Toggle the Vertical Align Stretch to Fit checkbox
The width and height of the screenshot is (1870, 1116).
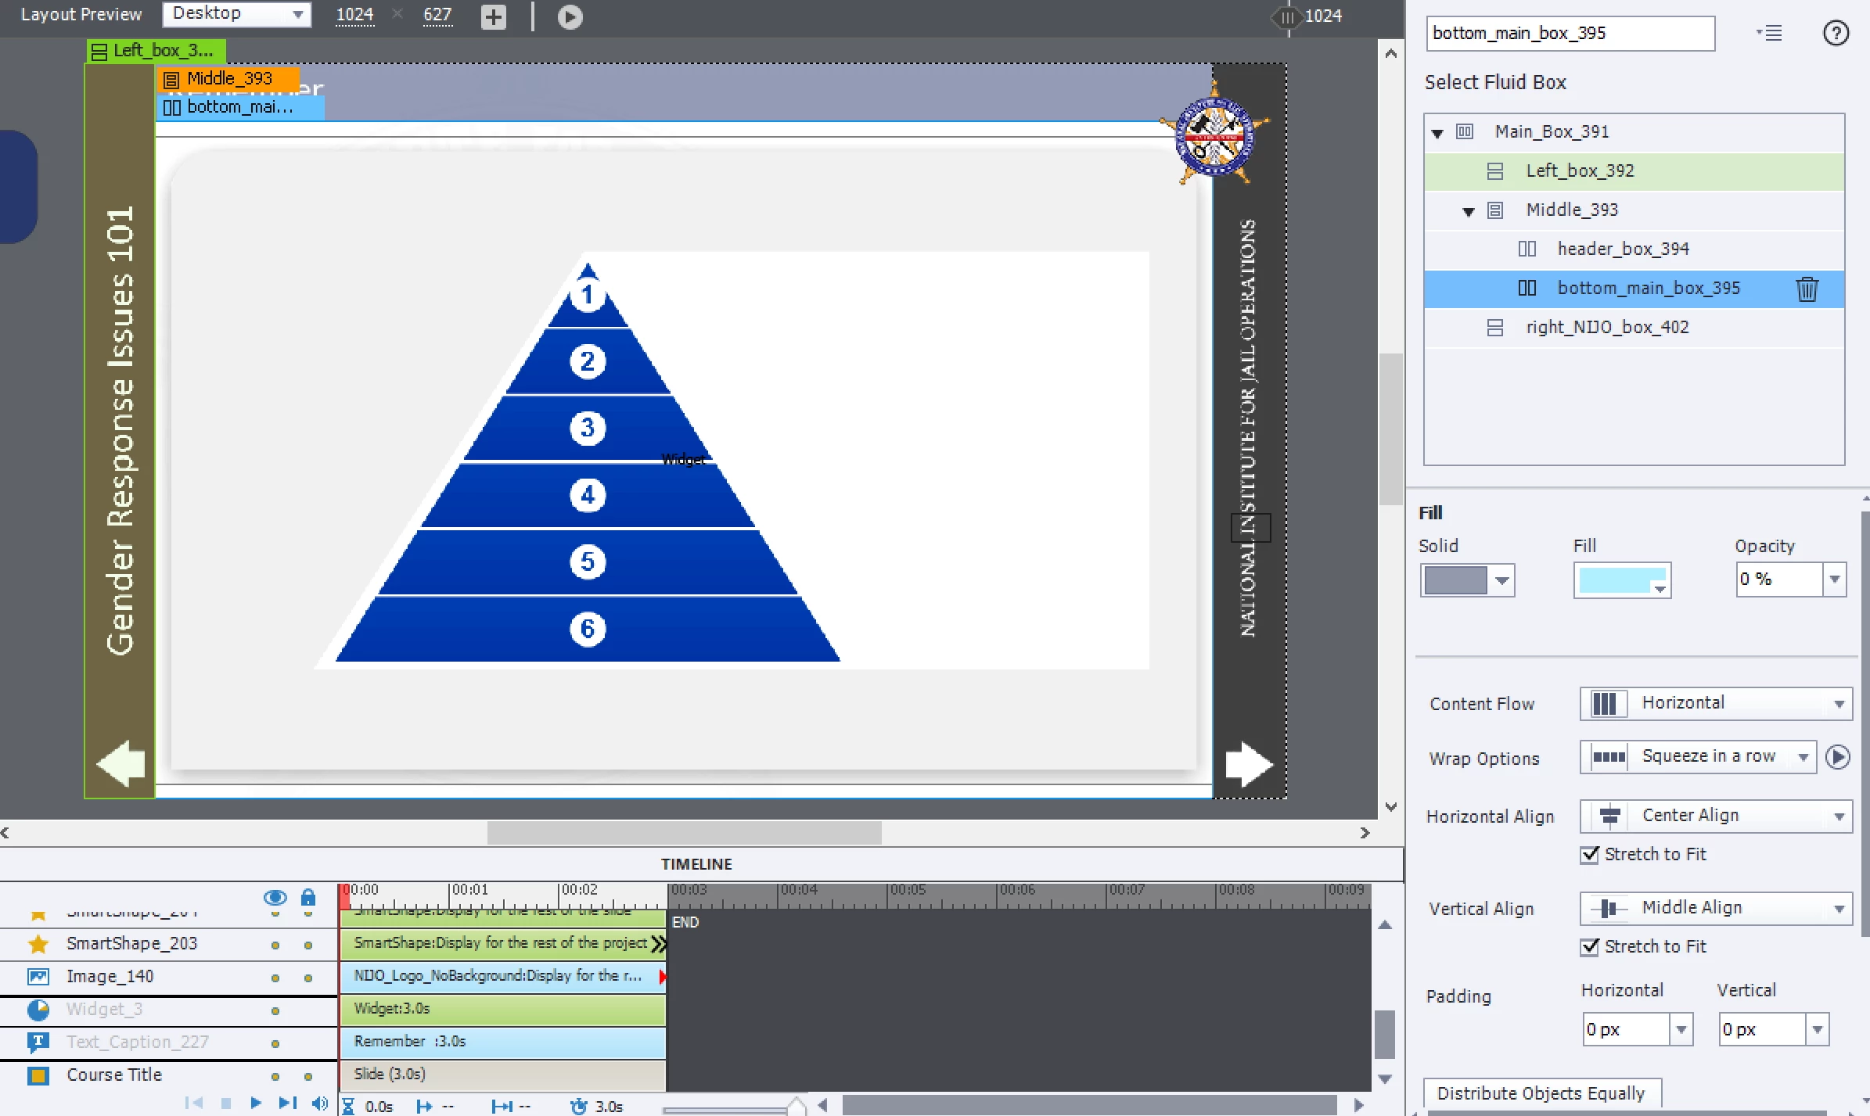coord(1589,947)
